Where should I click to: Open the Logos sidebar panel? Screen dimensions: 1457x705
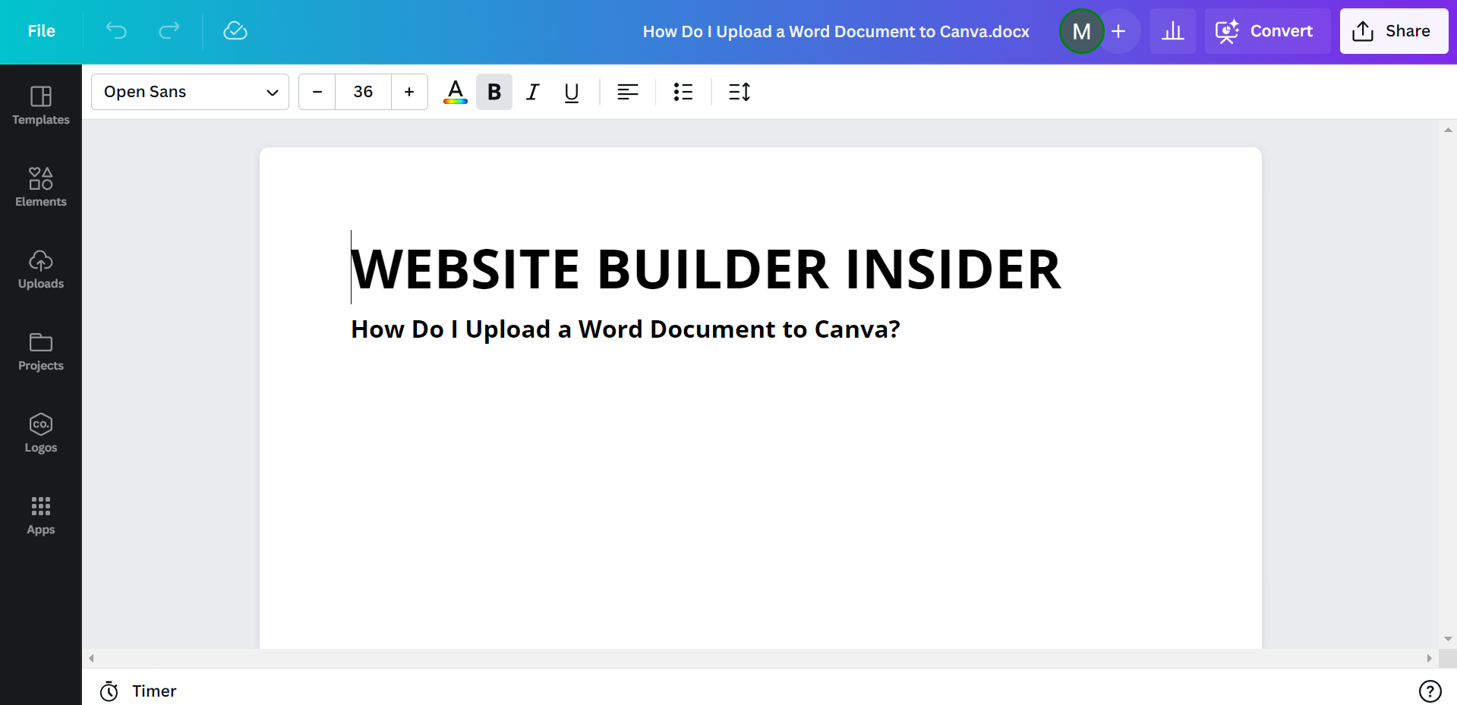[41, 433]
